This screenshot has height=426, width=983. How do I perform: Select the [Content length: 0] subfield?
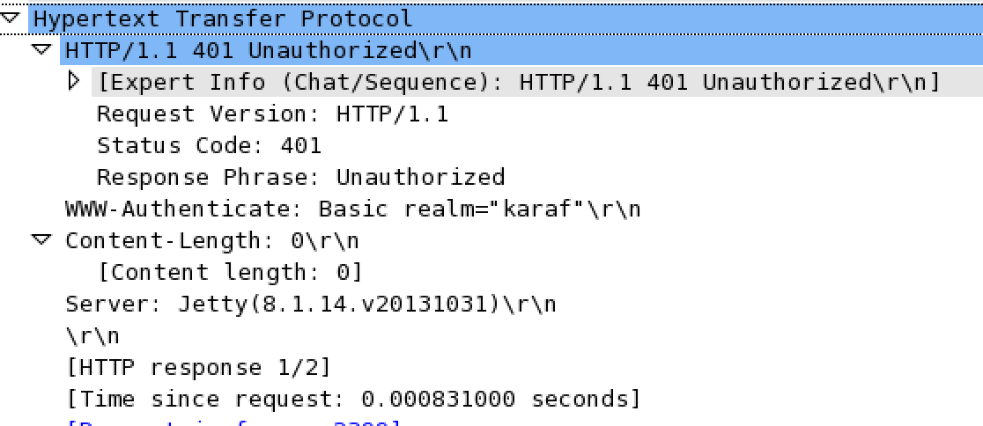coord(230,273)
